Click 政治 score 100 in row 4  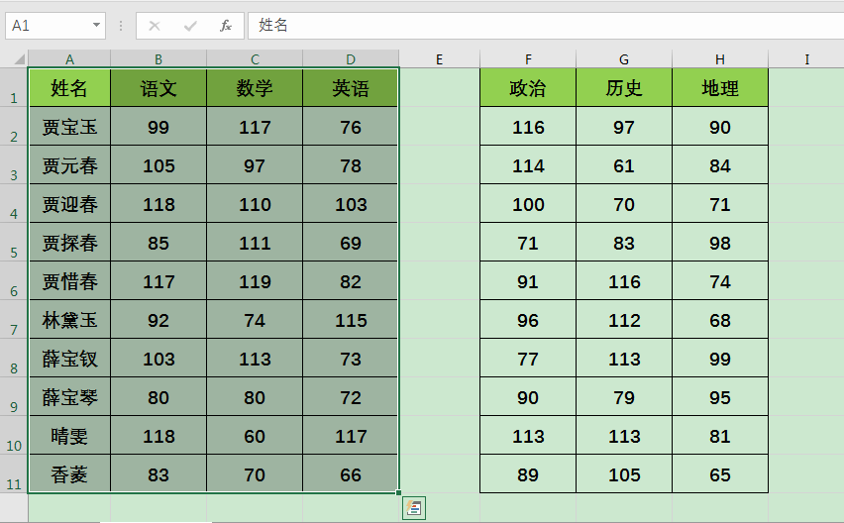[x=528, y=204]
